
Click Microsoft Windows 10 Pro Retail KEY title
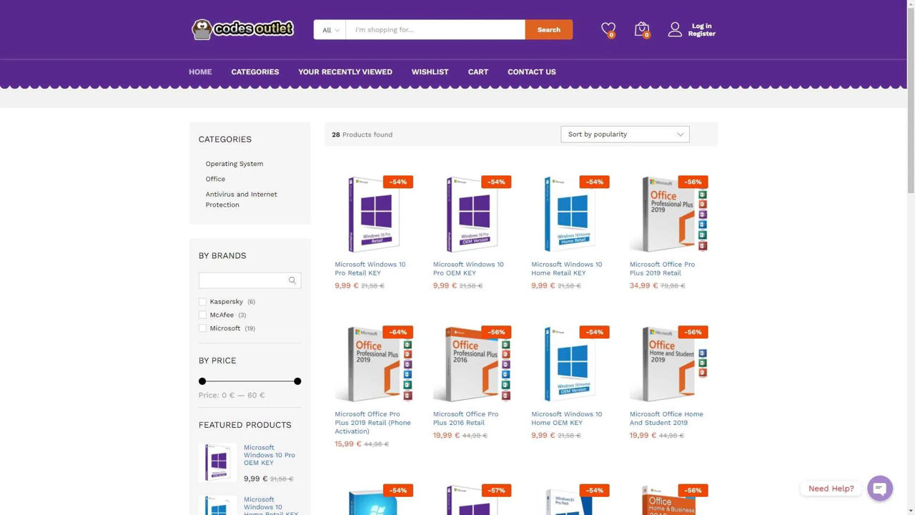click(x=370, y=268)
